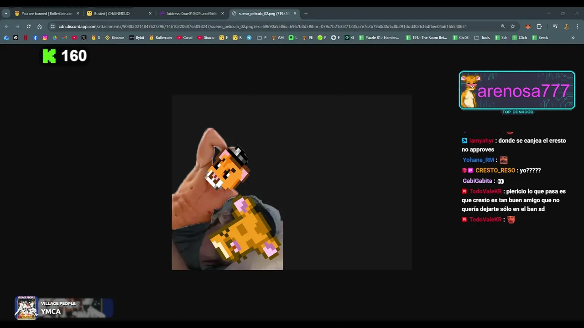Open the Extensions puzzle-piece menu
The height and width of the screenshot is (328, 584).
pos(539,26)
